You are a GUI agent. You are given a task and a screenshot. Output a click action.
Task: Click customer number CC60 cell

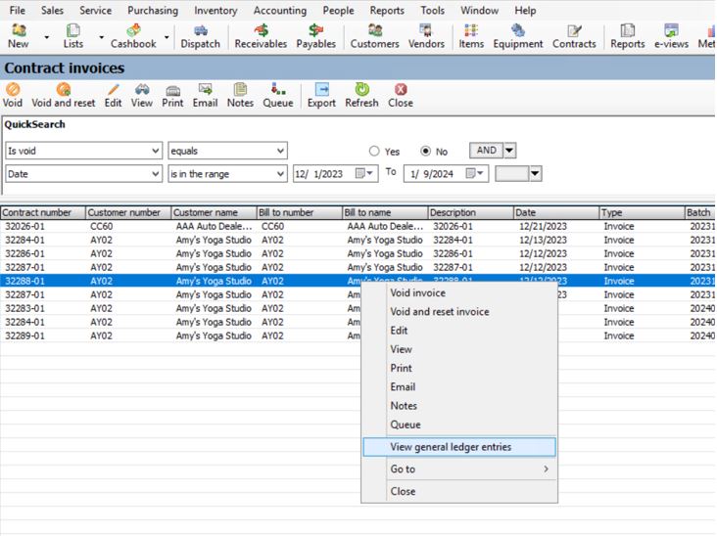tap(102, 227)
